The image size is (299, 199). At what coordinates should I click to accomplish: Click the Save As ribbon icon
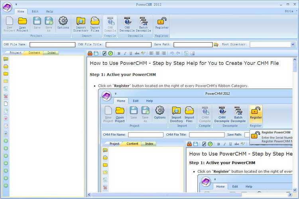(x=49, y=24)
